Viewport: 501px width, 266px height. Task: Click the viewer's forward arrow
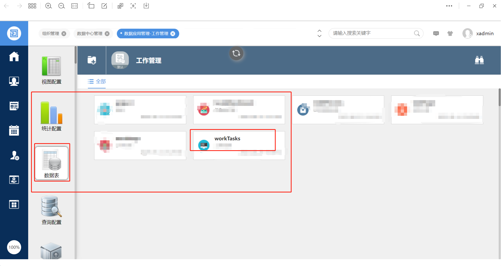19,6
